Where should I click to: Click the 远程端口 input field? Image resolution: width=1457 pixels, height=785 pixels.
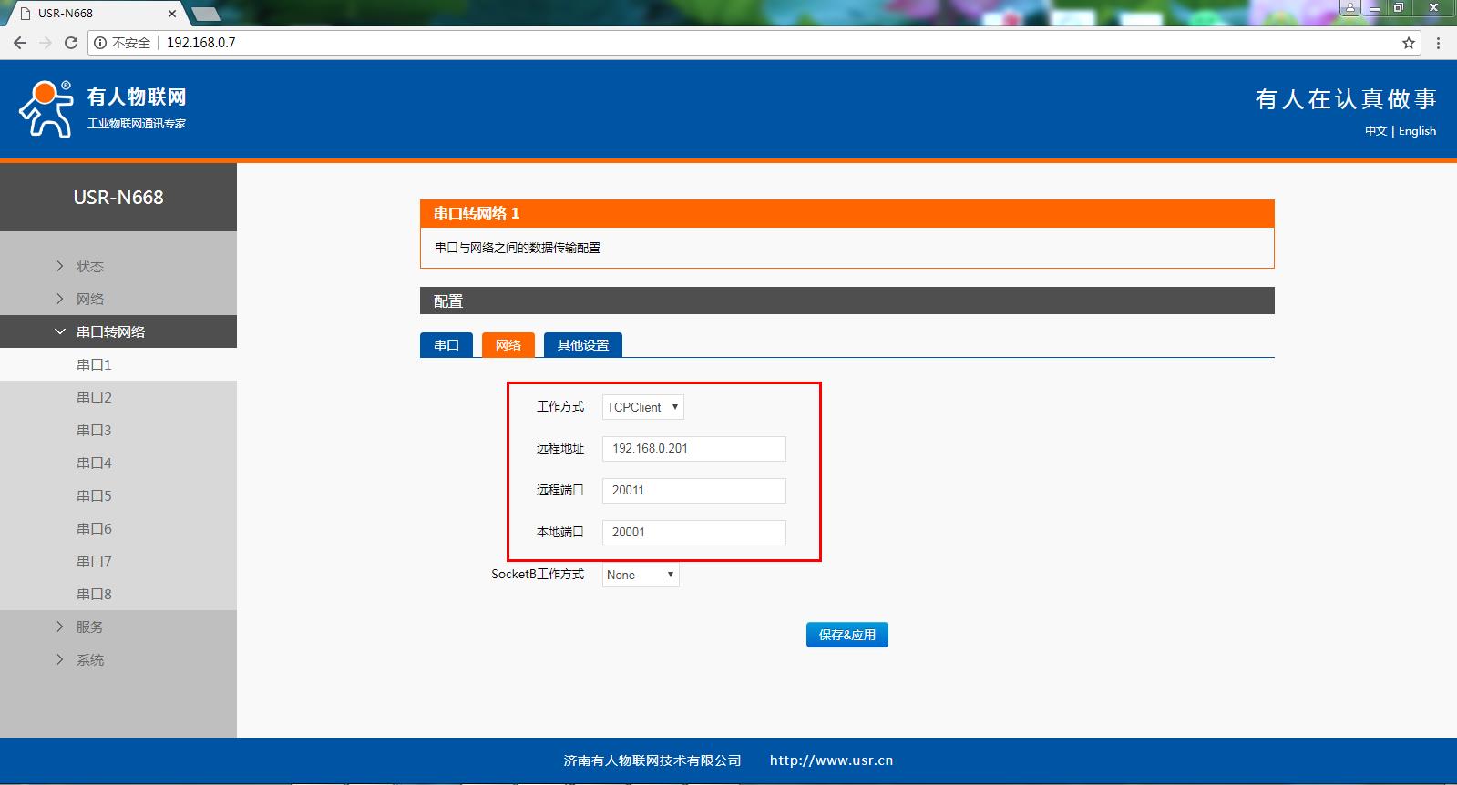(693, 491)
